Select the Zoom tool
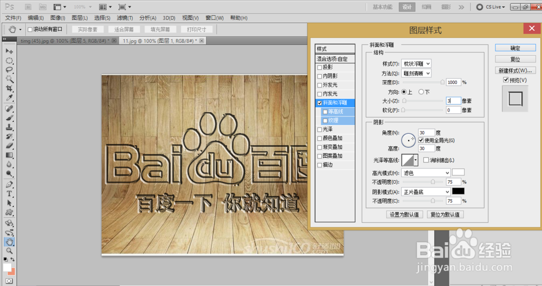The image size is (542, 286). 9,251
